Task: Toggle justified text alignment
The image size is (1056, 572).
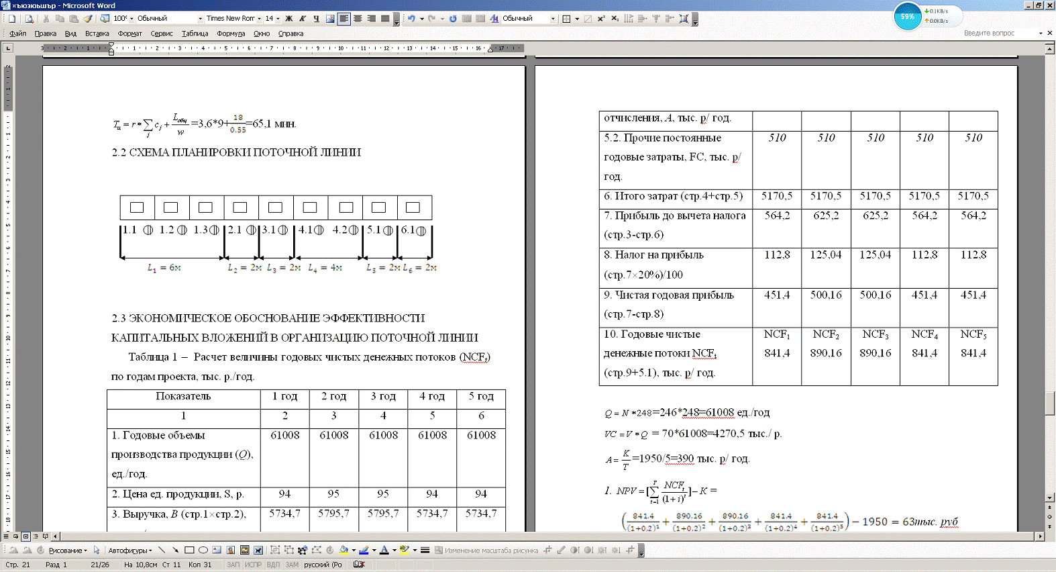Action: pyautogui.click(x=385, y=19)
